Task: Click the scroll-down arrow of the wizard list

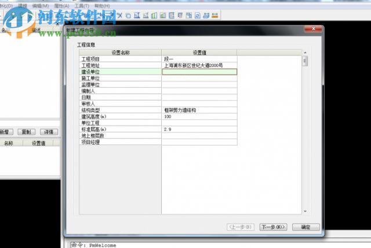Action: click(x=305, y=211)
